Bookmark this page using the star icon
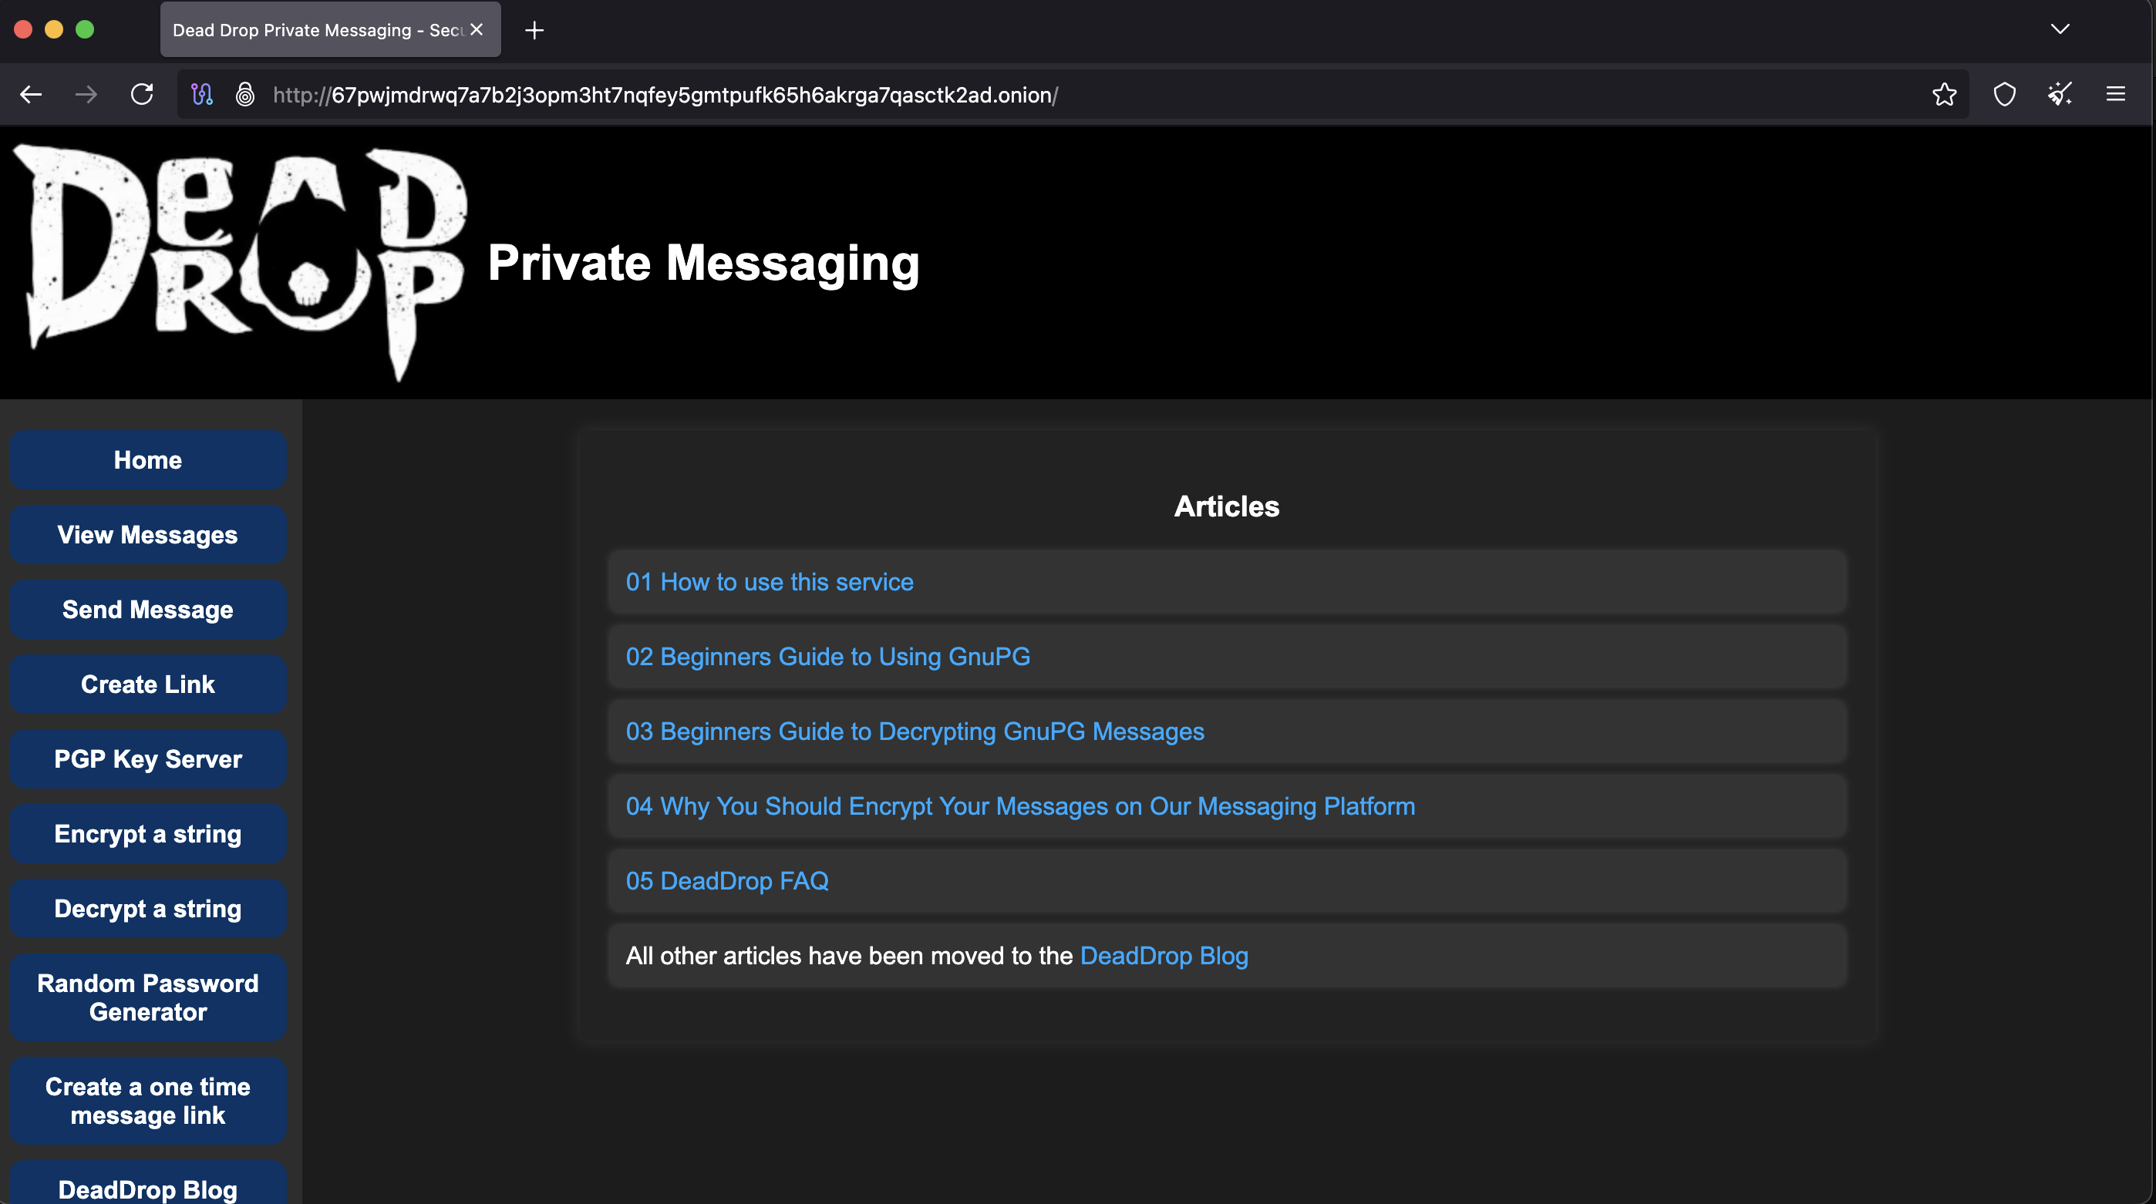Image resolution: width=2156 pixels, height=1204 pixels. point(1943,95)
